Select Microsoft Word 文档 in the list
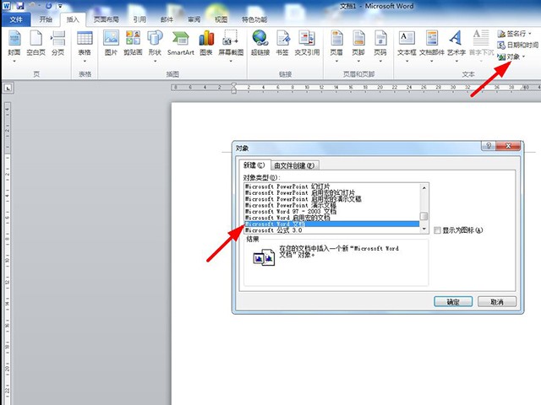Viewport: 541px width, 405px height. pos(331,224)
